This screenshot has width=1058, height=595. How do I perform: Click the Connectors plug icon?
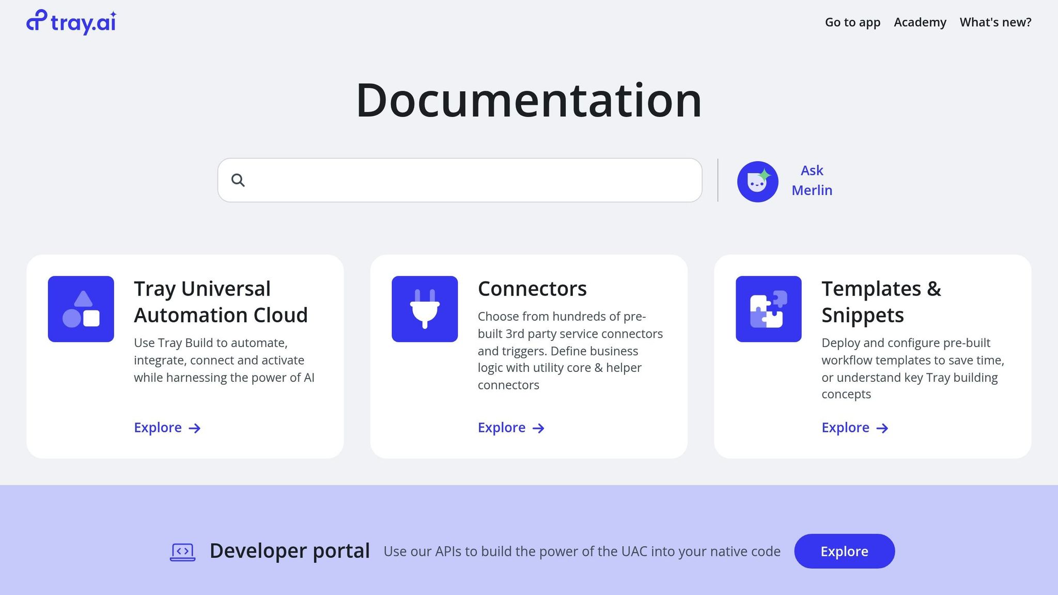point(424,309)
